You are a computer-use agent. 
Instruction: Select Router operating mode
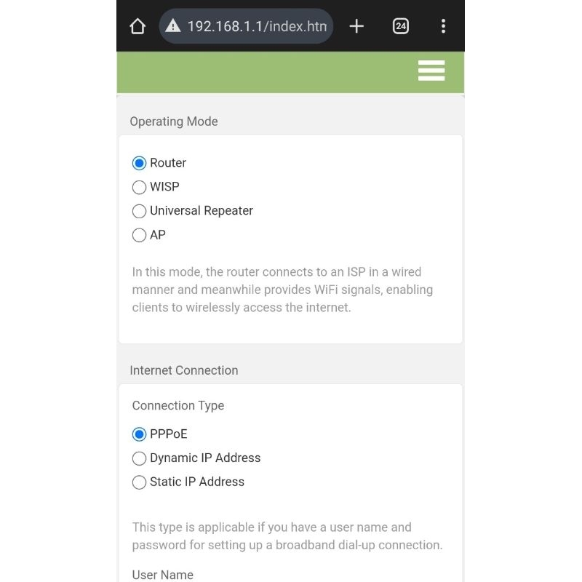coord(140,163)
